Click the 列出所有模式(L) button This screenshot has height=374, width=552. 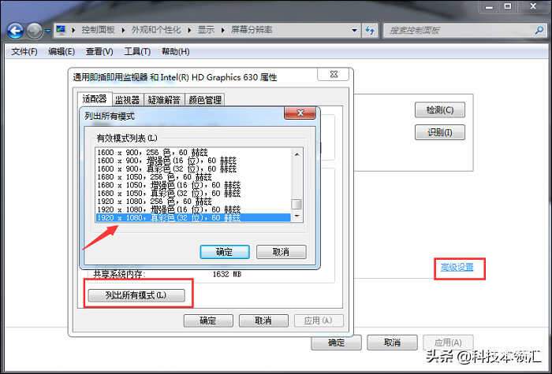click(x=136, y=295)
